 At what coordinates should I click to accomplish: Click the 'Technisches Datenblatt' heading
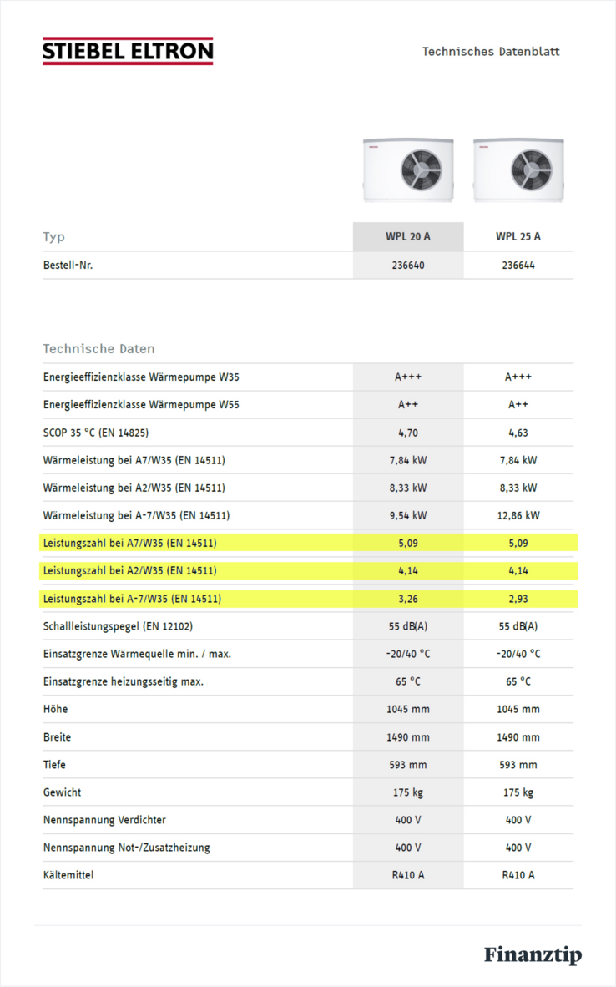click(x=491, y=52)
